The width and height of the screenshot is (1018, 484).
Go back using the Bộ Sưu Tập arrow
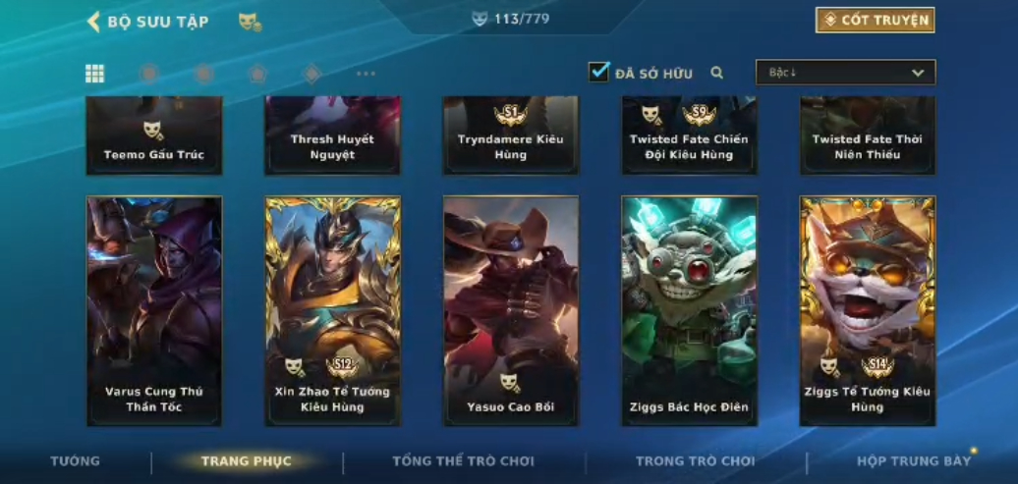click(x=93, y=22)
